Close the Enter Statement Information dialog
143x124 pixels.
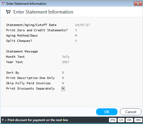pos(138,4)
